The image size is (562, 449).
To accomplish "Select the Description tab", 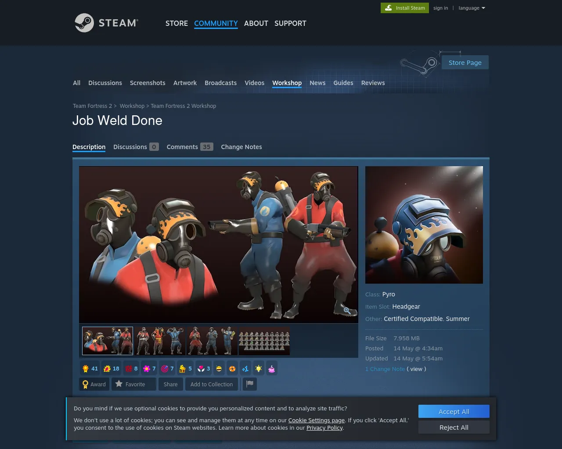I will (x=89, y=147).
